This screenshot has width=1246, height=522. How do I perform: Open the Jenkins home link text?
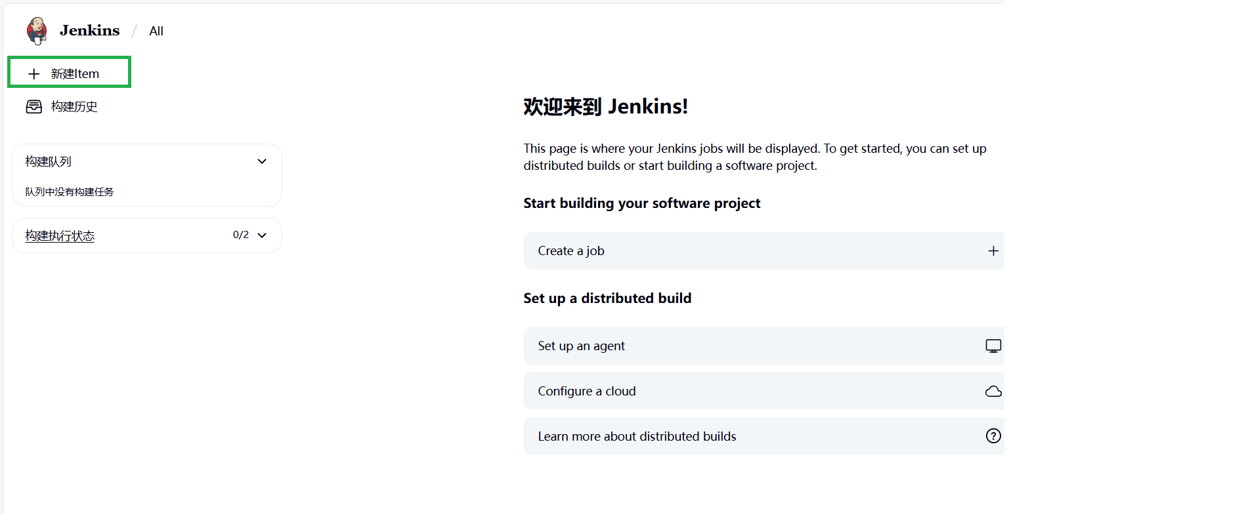[89, 31]
